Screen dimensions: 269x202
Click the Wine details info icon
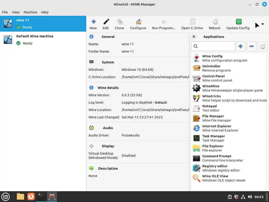pos(91,88)
